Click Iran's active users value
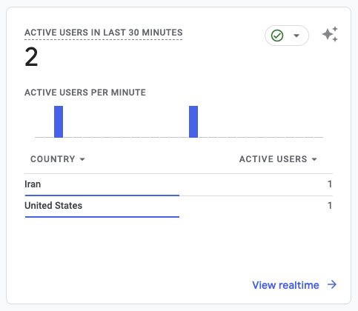 [330, 184]
